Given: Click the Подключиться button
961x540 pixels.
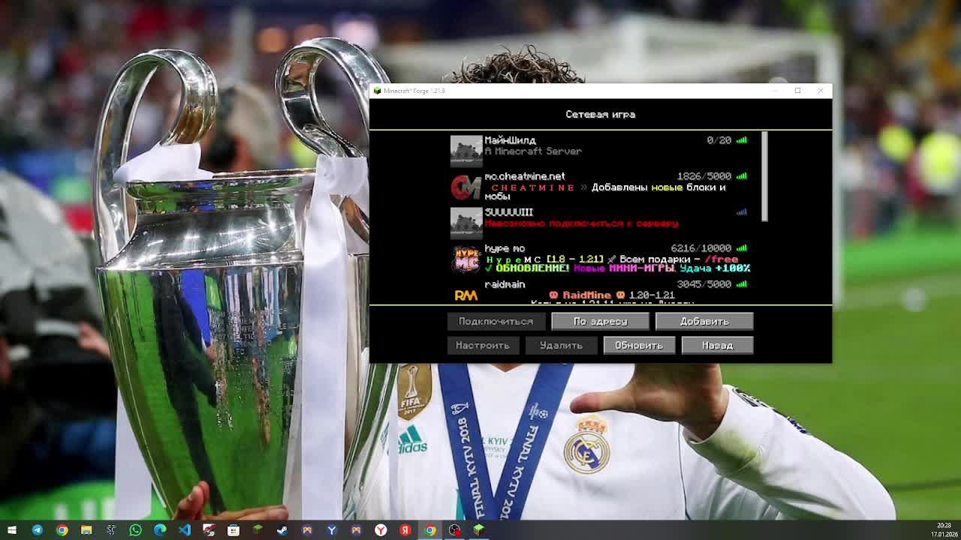Looking at the screenshot, I should [496, 321].
